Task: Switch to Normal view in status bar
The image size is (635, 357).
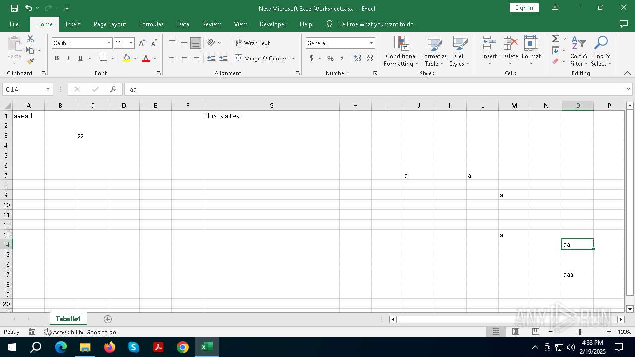Action: [496, 332]
